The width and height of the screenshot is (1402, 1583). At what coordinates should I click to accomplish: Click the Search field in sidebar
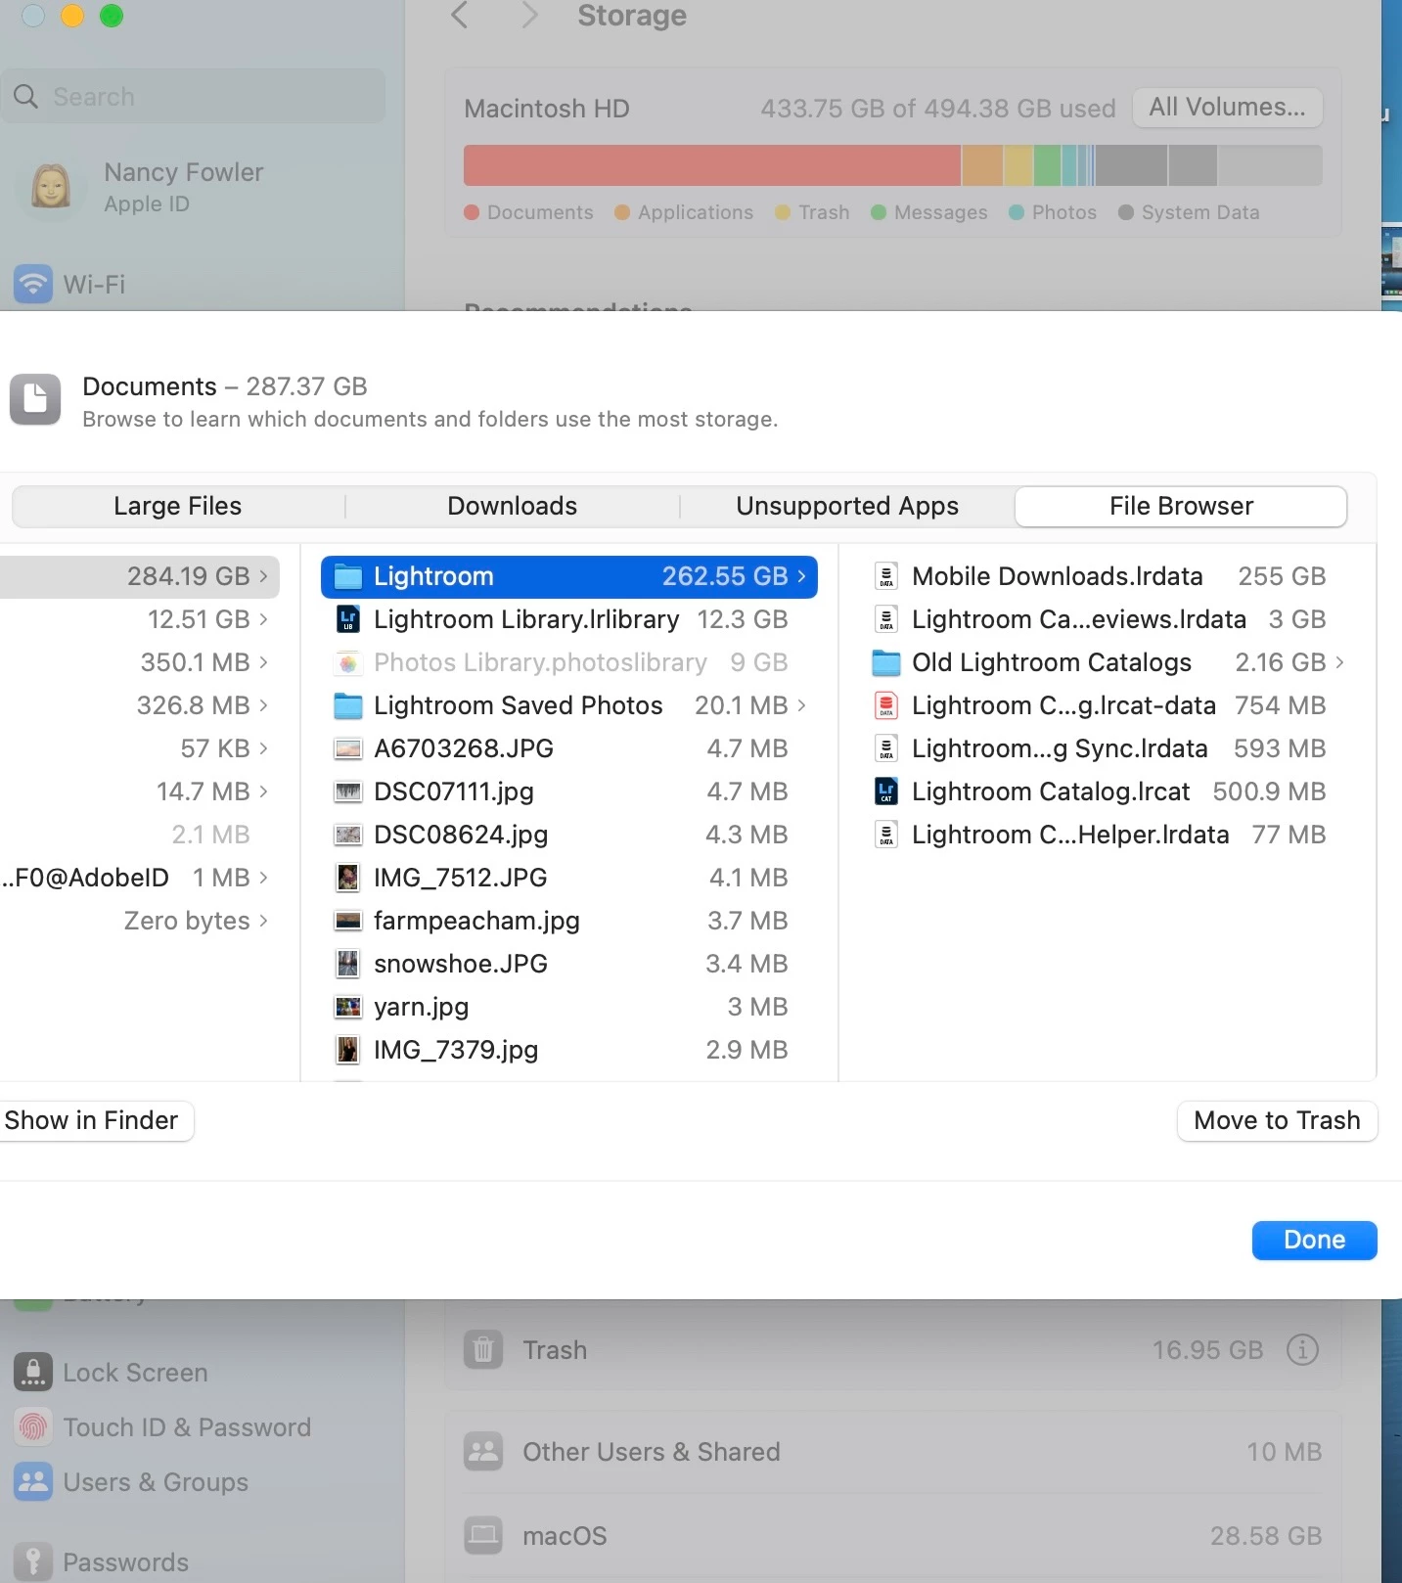[x=194, y=96]
